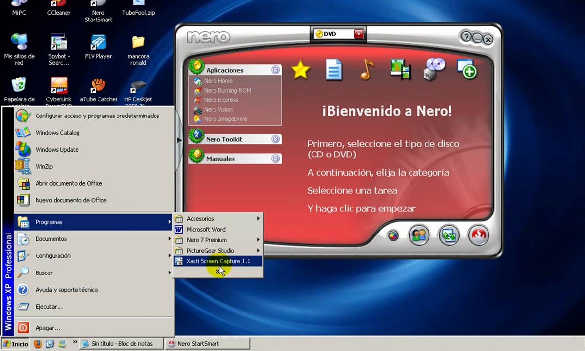Open mancora ronald folder on desktop
This screenshot has height=351, width=585.
pos(138,49)
